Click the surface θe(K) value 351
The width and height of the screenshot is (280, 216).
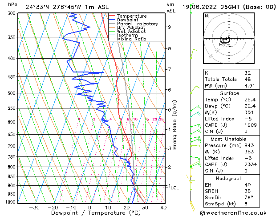[x=249, y=112]
